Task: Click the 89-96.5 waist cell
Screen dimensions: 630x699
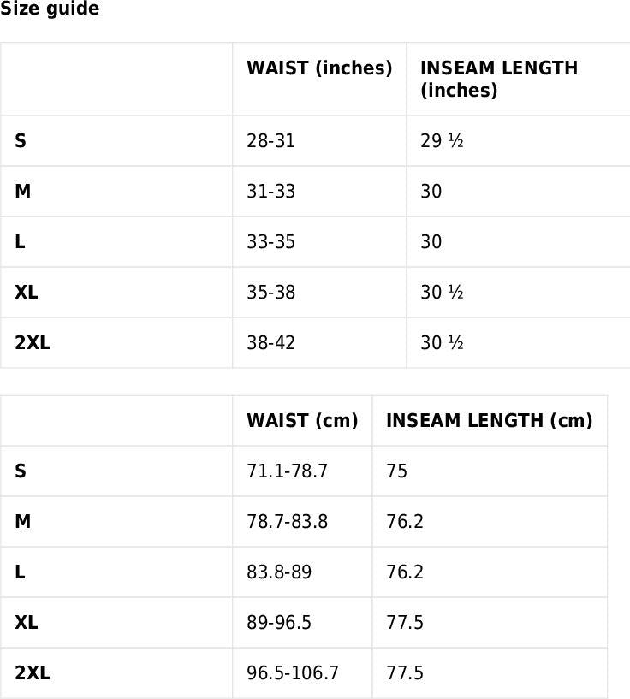Action: click(279, 623)
